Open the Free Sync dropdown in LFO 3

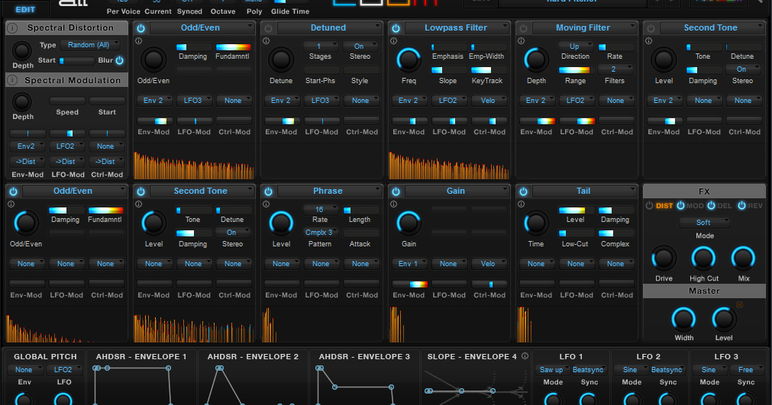746,370
